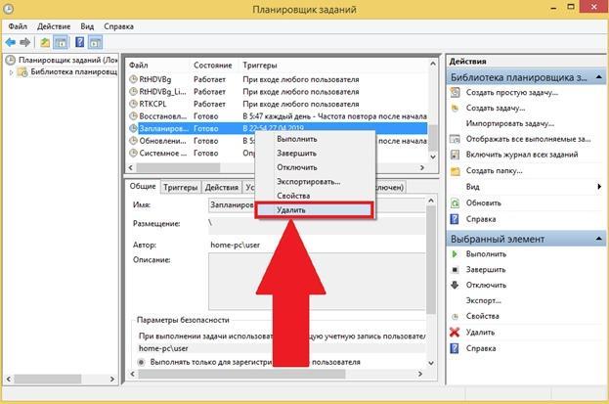The image size is (609, 404).
Task: Click the Обновить refresh icon
Action: click(455, 202)
